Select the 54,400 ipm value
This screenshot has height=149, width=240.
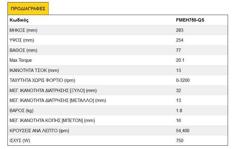[183, 130]
